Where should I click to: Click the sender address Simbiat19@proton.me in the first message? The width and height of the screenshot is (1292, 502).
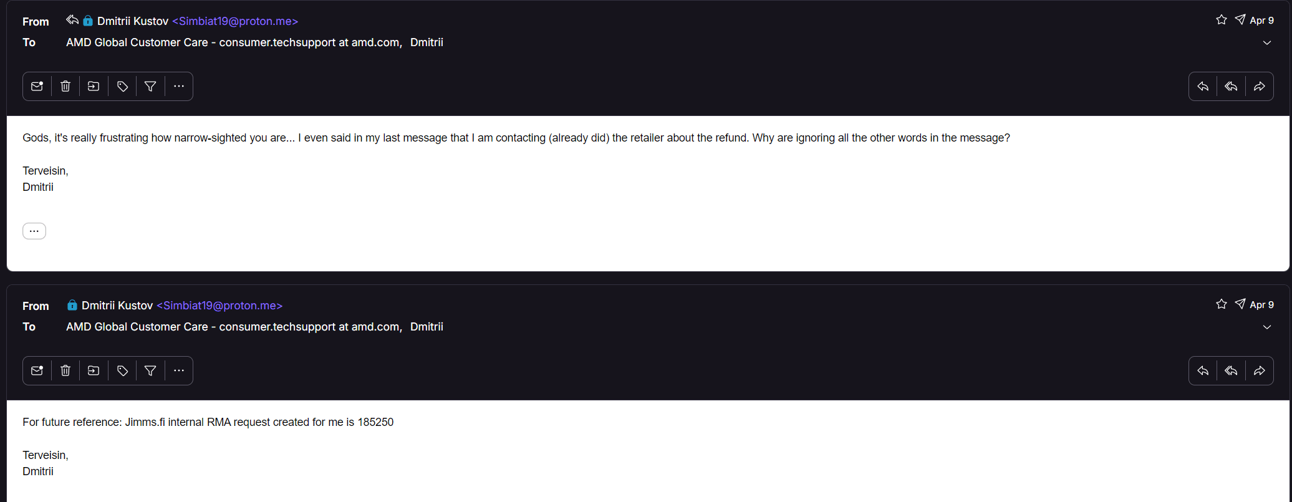235,21
